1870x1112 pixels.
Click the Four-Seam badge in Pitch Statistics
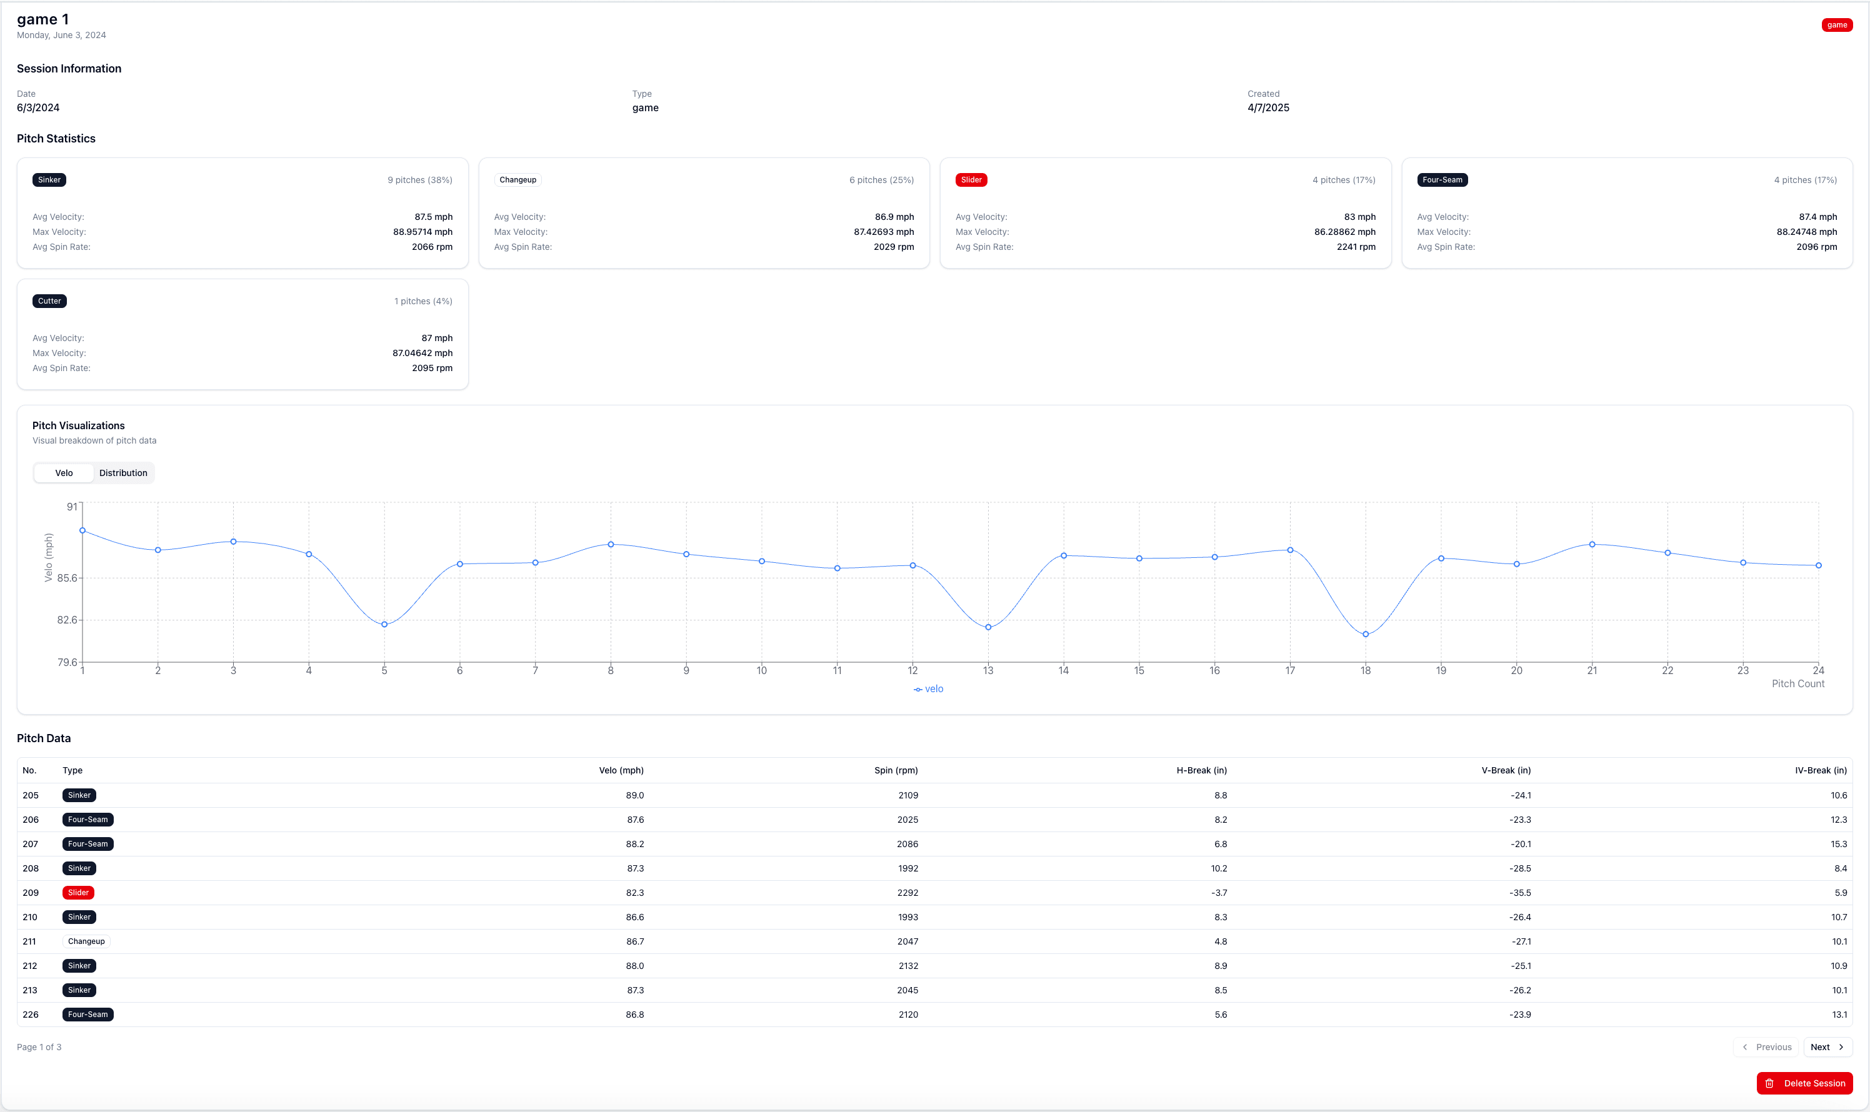point(1441,180)
